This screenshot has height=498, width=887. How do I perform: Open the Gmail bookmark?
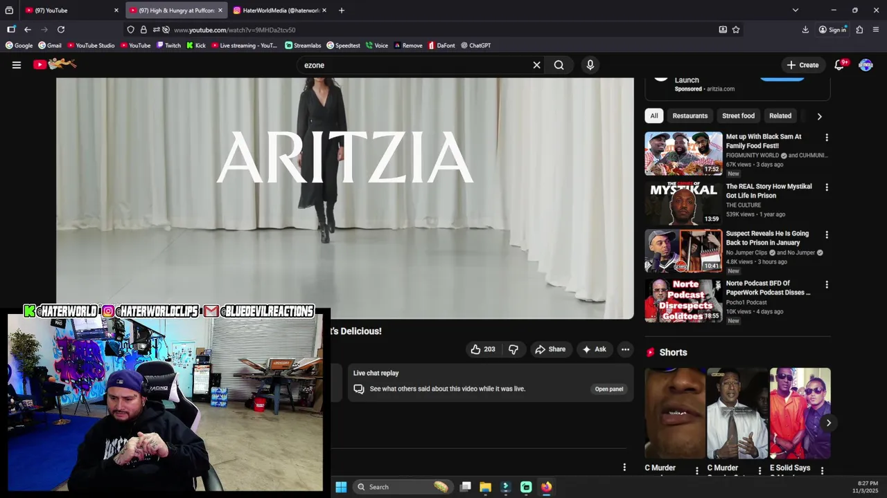(x=50, y=46)
